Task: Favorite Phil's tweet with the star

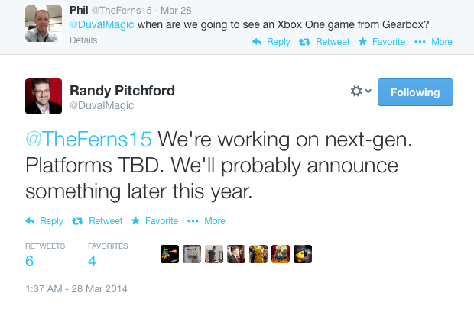Action: pyautogui.click(x=381, y=42)
